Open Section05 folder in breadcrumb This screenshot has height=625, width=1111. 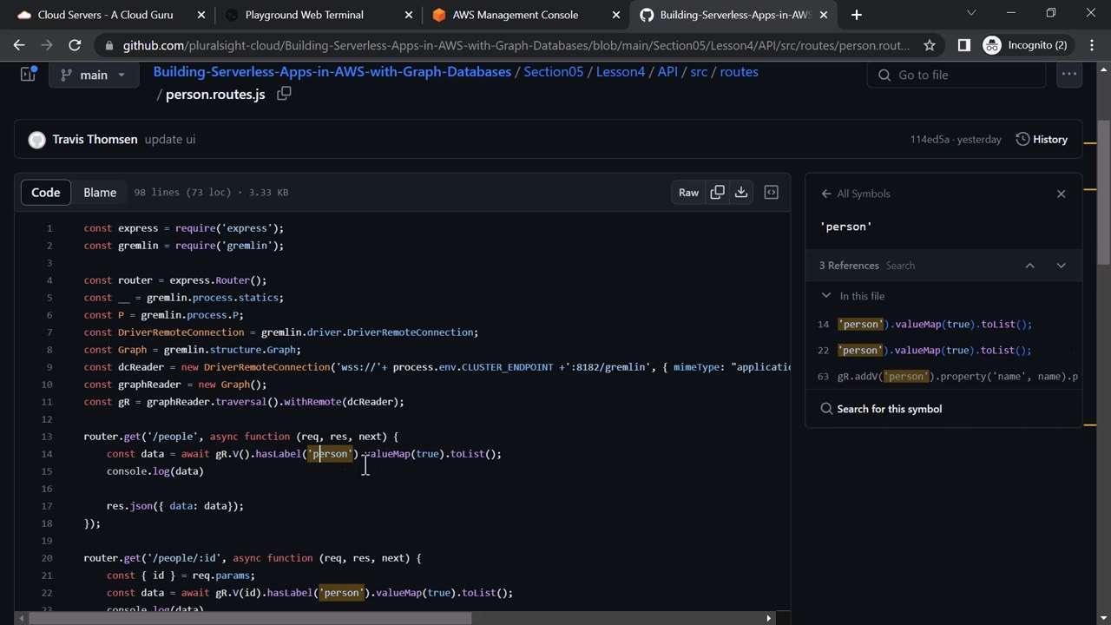tap(553, 72)
